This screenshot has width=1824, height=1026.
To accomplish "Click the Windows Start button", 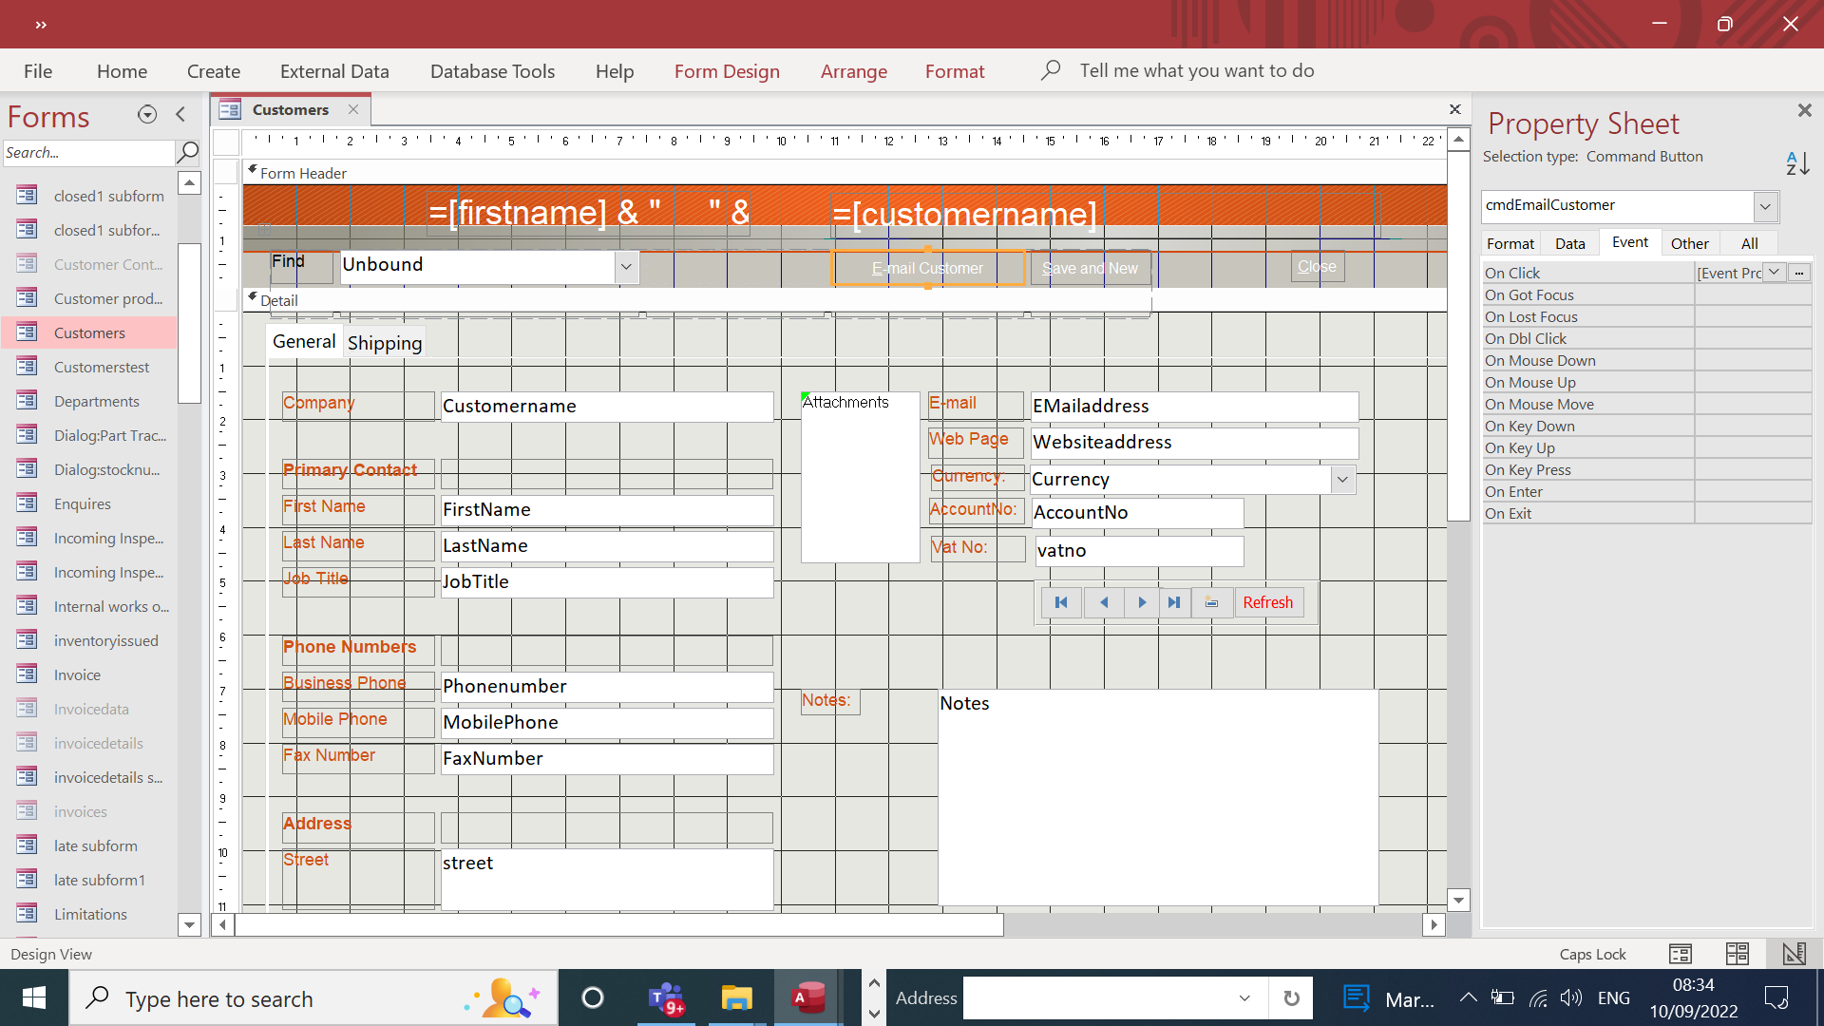I will pyautogui.click(x=34, y=998).
